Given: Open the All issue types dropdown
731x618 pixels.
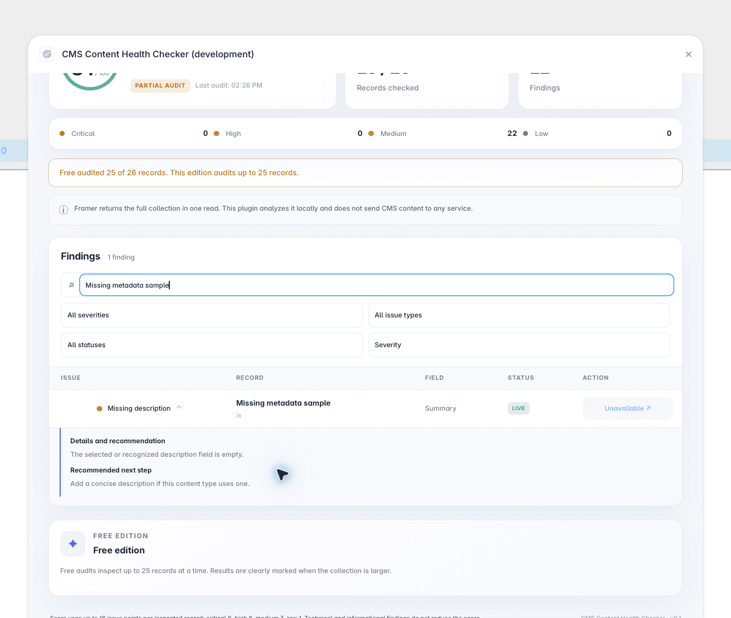Looking at the screenshot, I should click(519, 315).
